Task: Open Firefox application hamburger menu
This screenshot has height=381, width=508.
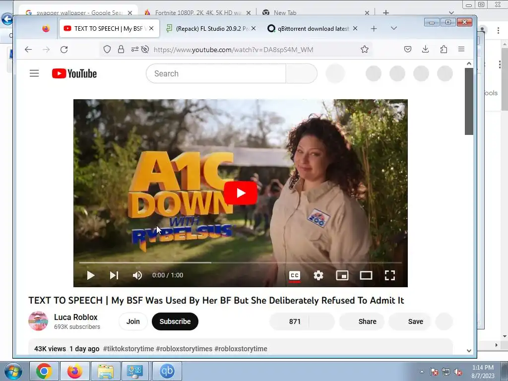Action: click(x=461, y=49)
